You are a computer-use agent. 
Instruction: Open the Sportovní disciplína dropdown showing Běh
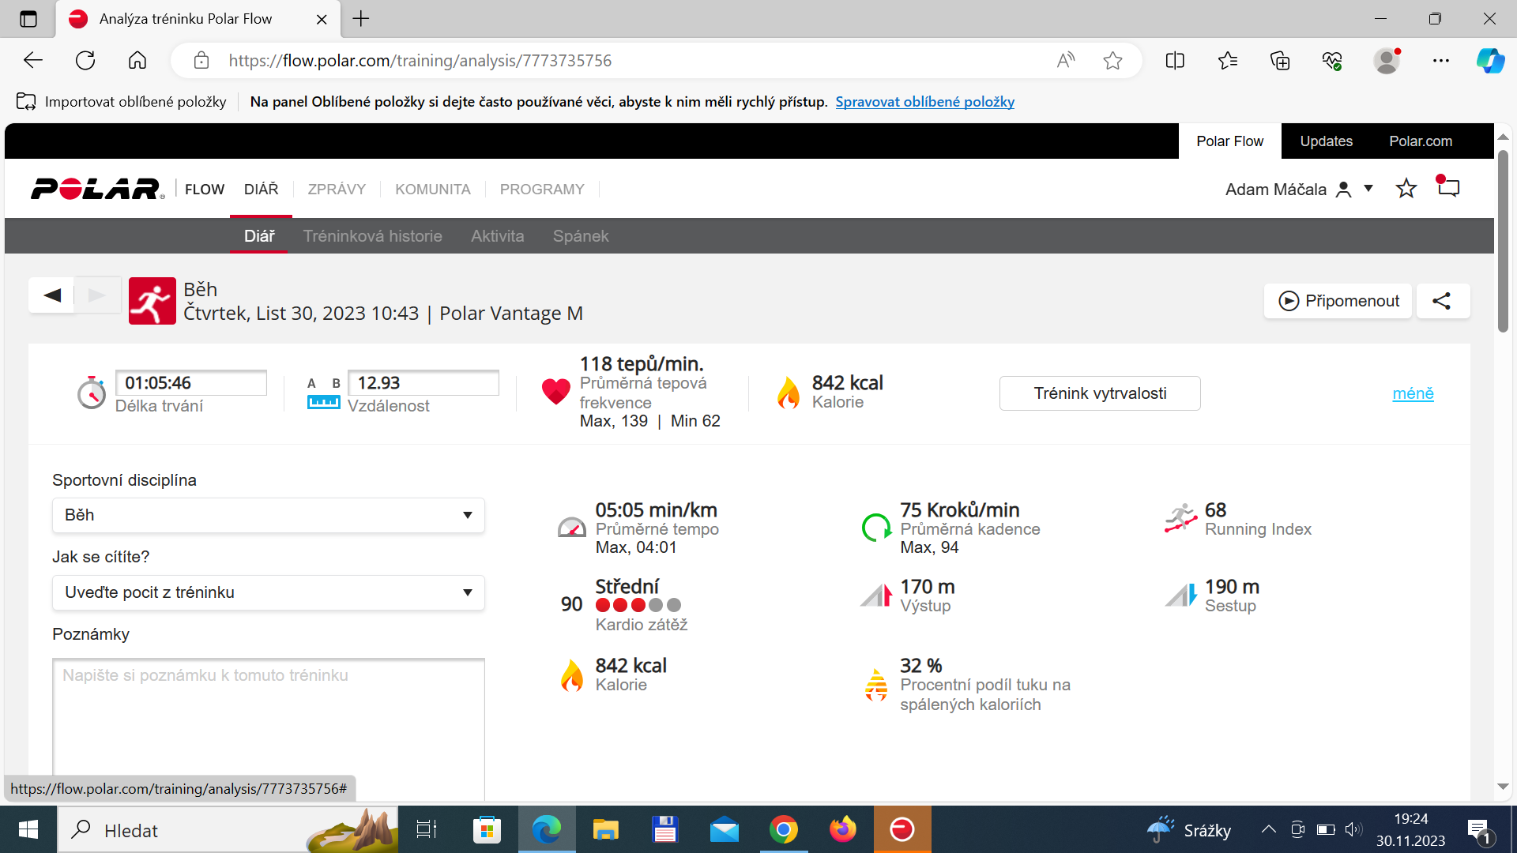[269, 515]
